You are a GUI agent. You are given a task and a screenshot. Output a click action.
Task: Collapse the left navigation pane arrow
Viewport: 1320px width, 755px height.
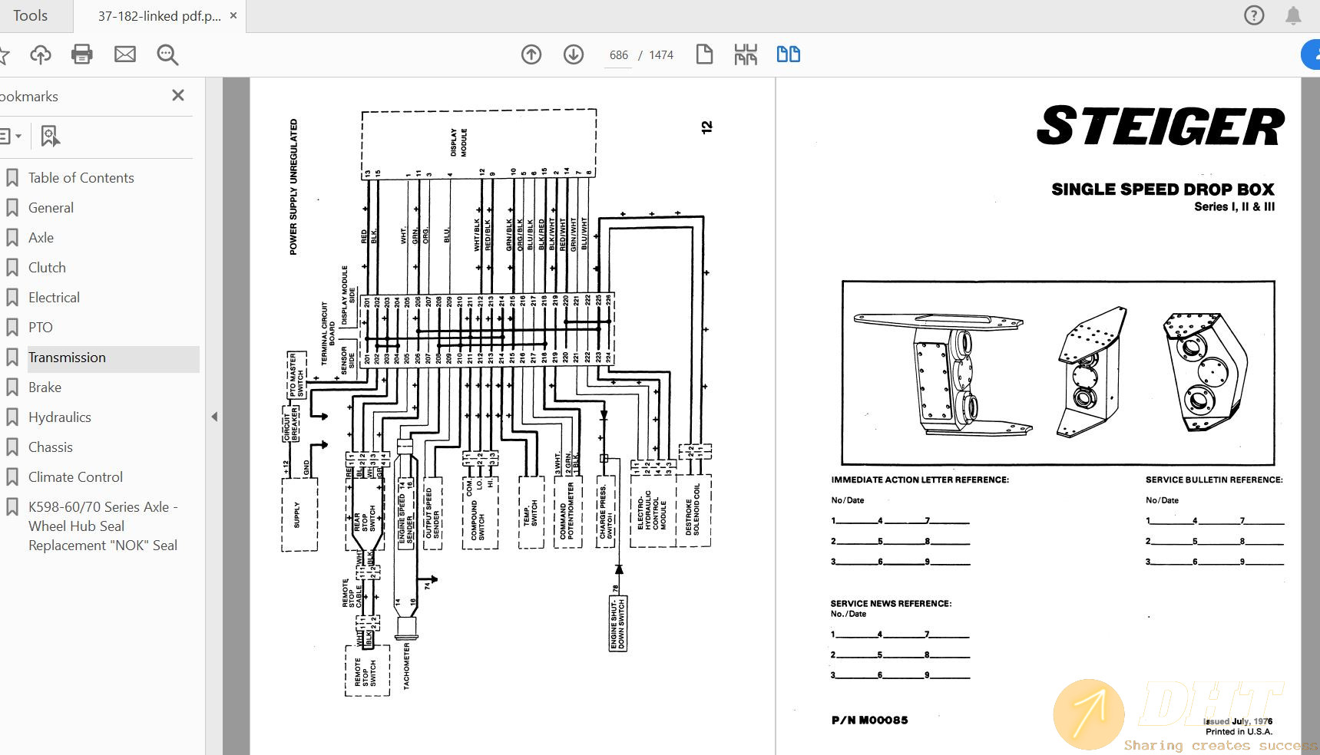pos(214,417)
